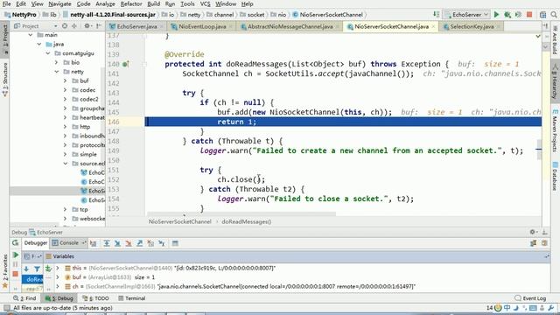Pause program in Debug side toolbar
Screen dimensions: 560x315
16,264
